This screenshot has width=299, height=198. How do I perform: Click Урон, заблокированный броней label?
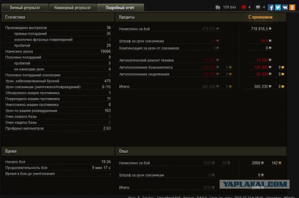point(32,81)
